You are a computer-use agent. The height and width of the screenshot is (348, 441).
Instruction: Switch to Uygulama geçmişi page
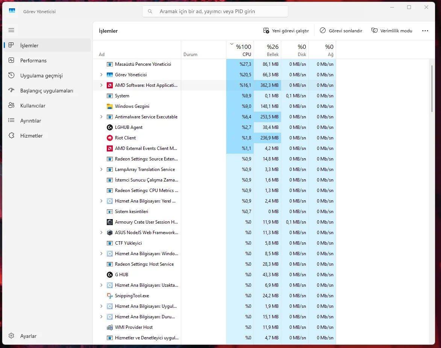click(47, 75)
